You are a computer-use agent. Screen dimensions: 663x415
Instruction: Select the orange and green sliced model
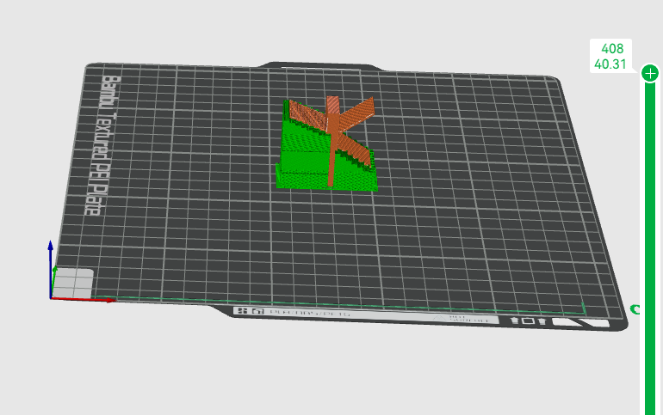(326, 143)
